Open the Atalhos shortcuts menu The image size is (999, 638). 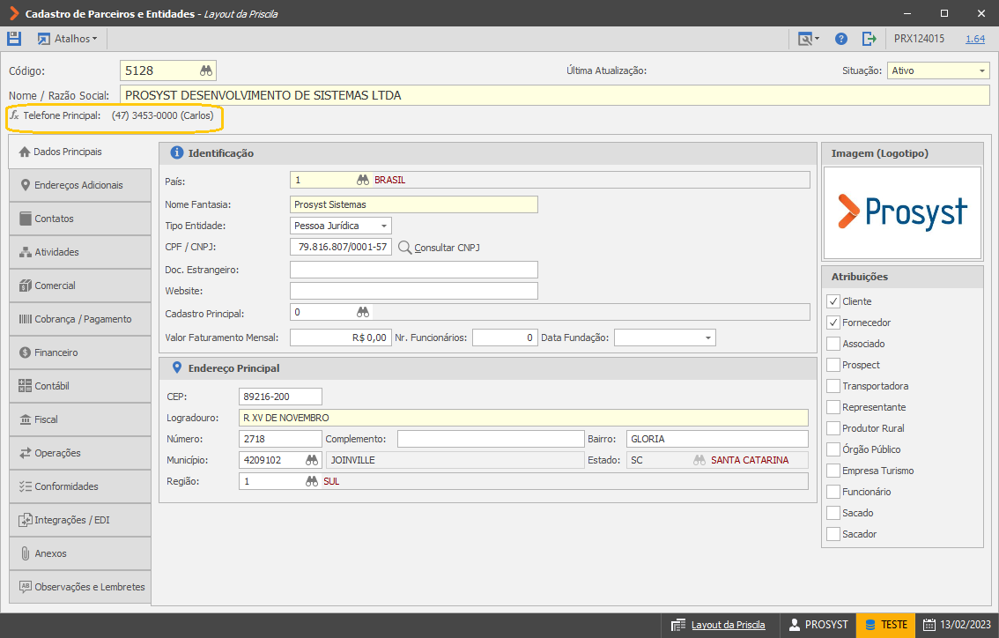[x=68, y=39]
